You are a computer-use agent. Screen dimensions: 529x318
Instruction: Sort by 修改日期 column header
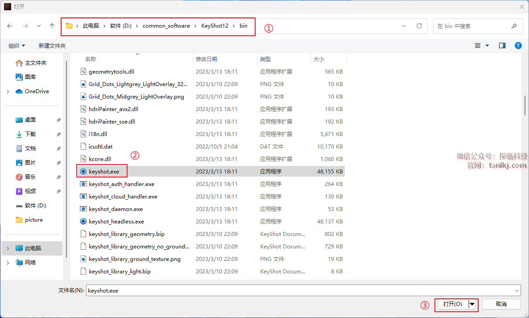tap(207, 59)
